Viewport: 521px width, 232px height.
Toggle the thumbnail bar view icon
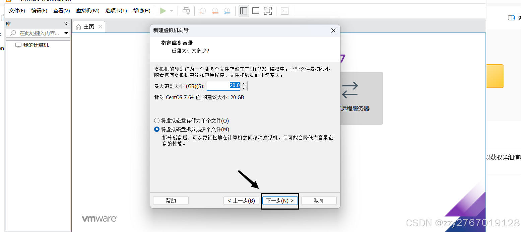[256, 11]
